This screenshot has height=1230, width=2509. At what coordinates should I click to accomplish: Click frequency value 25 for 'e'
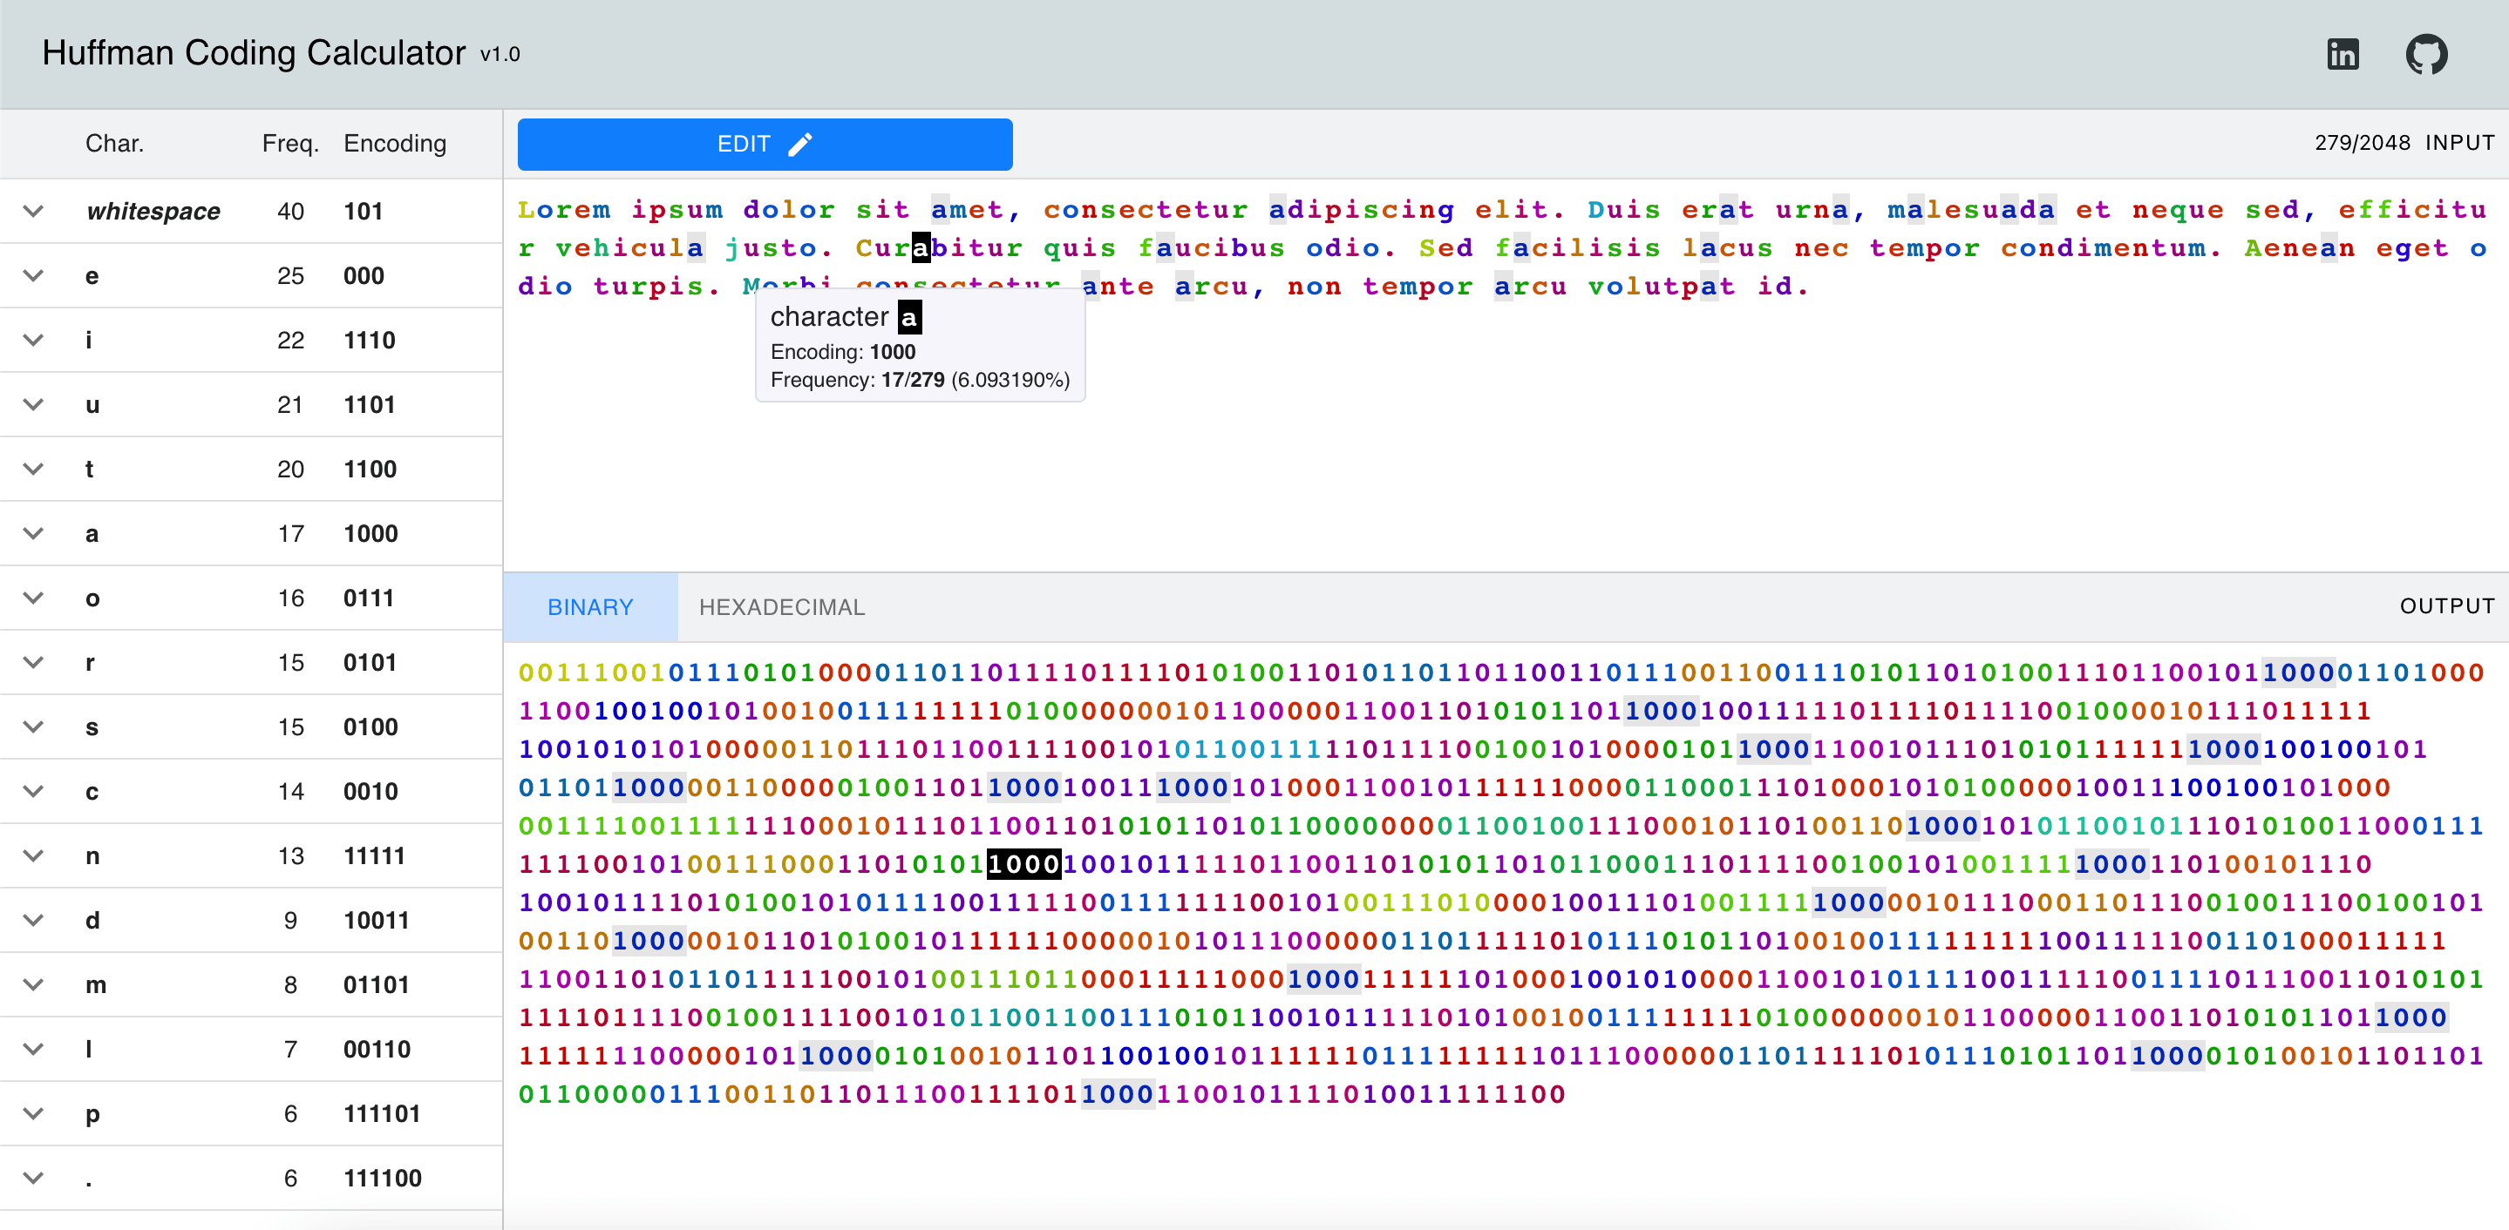[290, 275]
